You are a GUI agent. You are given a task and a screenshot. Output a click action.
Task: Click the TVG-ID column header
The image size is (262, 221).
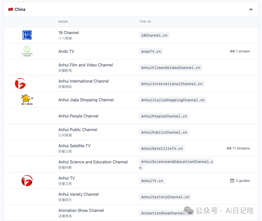pyautogui.click(x=145, y=22)
